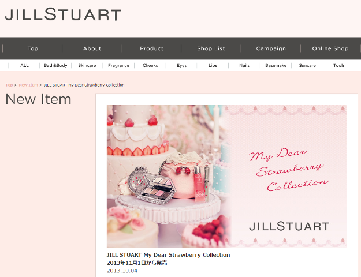Viewport: 361px width, 277px height.
Task: Click the article title JILL STUART My Dear Strawberry Collection
Action: [x=168, y=255]
